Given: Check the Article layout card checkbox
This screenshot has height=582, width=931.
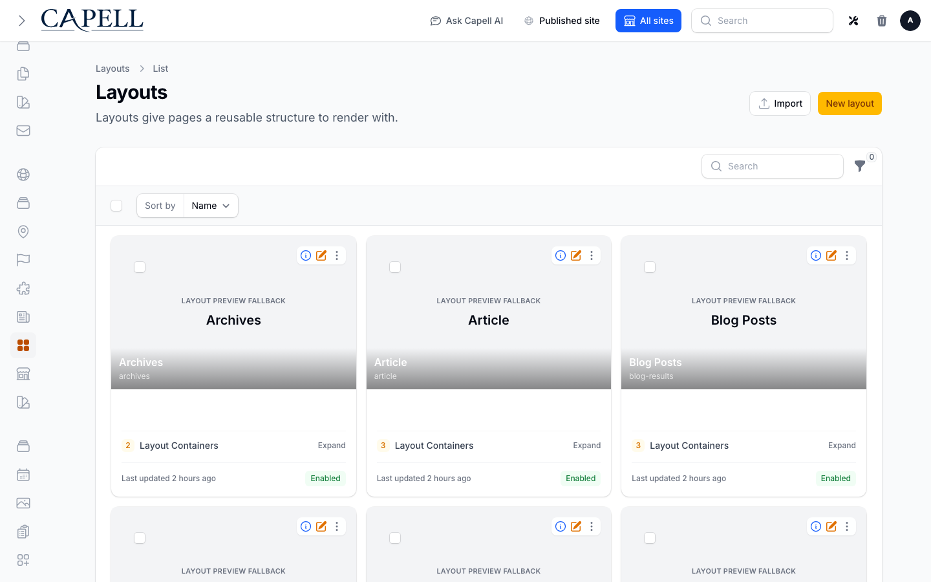Looking at the screenshot, I should click(395, 267).
